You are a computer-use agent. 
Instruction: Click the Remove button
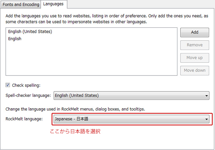point(195,45)
